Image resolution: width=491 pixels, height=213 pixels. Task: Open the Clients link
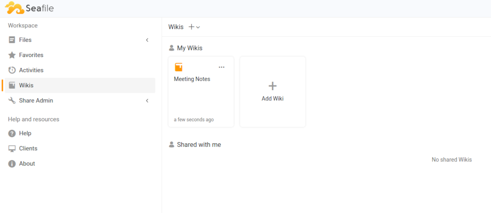(28, 148)
